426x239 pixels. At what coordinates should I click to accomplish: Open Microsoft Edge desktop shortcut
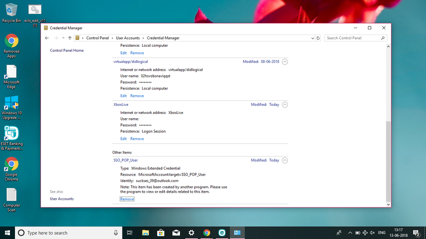[x=12, y=77]
